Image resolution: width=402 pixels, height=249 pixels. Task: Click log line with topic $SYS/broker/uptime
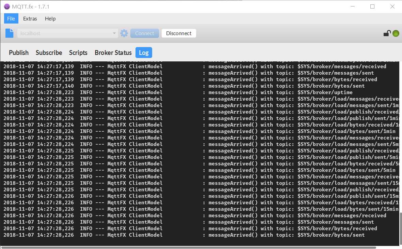(178, 92)
